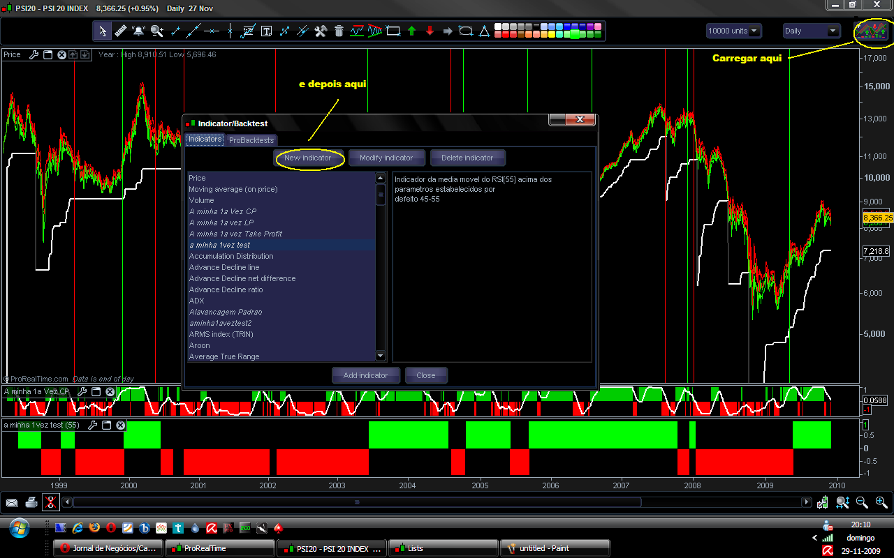Click the trash can delete-objects icon
The height and width of the screenshot is (558, 894).
tap(339, 31)
